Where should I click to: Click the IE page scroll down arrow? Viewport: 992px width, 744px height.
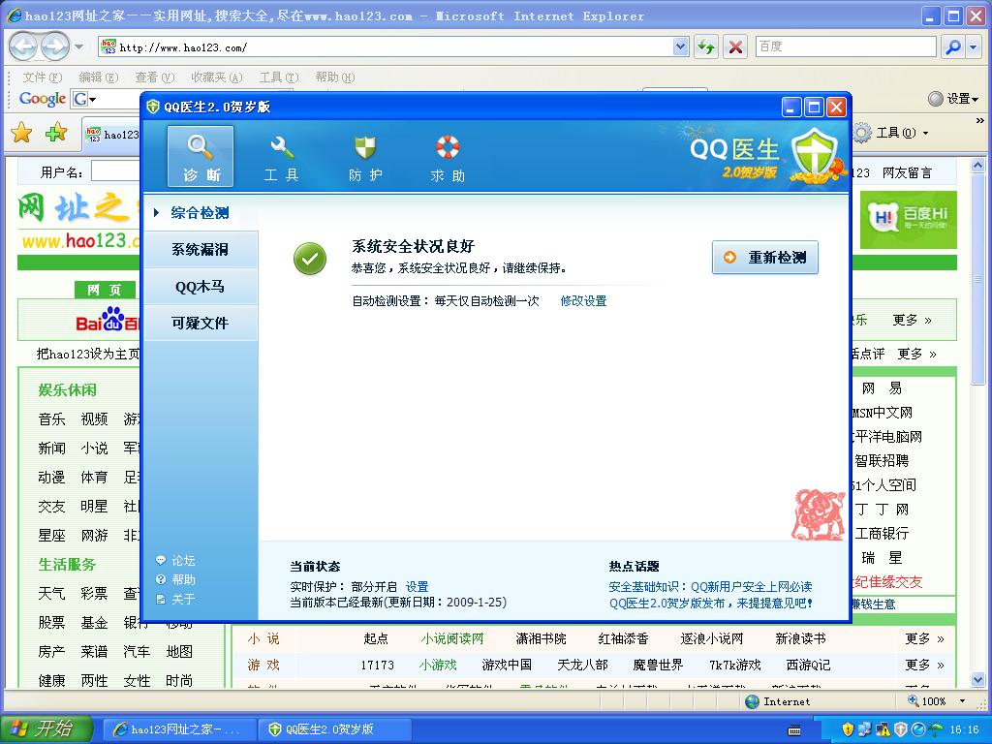click(x=978, y=680)
